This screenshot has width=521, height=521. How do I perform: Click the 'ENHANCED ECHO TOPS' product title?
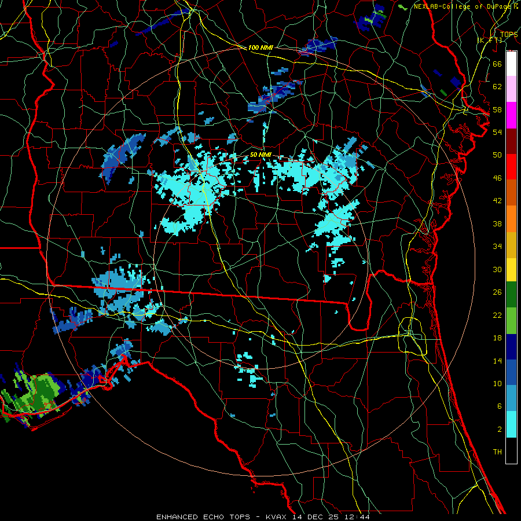[x=203, y=517]
